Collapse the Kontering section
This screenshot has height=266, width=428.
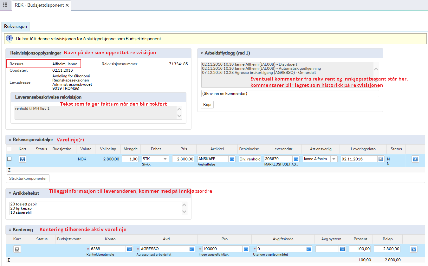[x=10, y=230]
